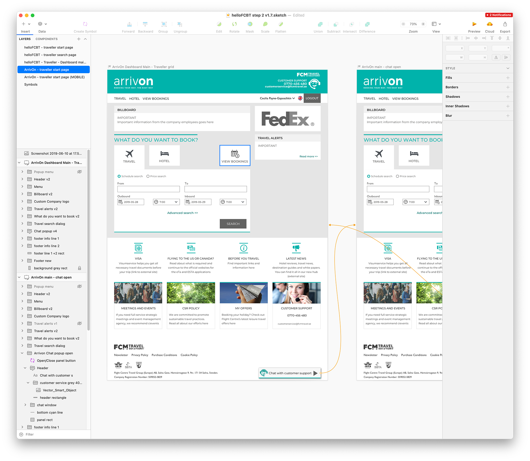Collapse the ArrivOn main - chat open artboard
This screenshot has height=461, width=530.
tap(19, 277)
